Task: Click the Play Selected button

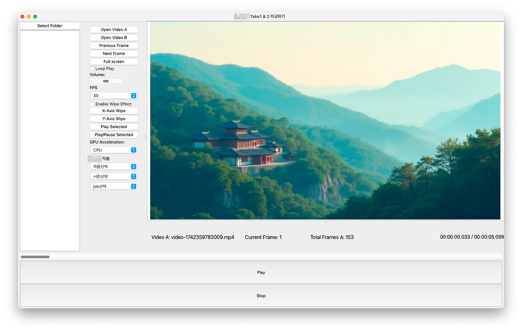Action: pos(114,127)
